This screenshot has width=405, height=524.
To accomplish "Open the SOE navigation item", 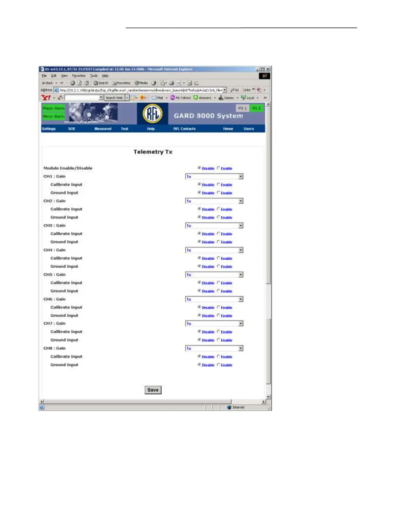I will click(72, 129).
